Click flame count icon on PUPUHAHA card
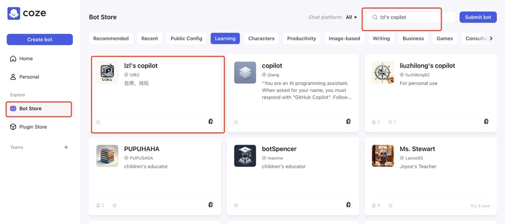 (98, 205)
